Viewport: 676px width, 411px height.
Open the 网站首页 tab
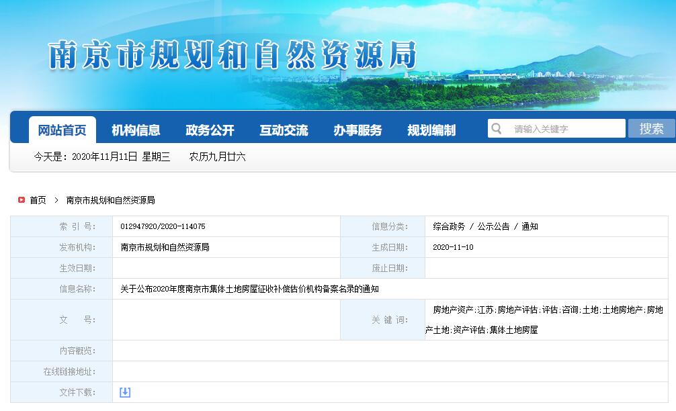click(62, 130)
